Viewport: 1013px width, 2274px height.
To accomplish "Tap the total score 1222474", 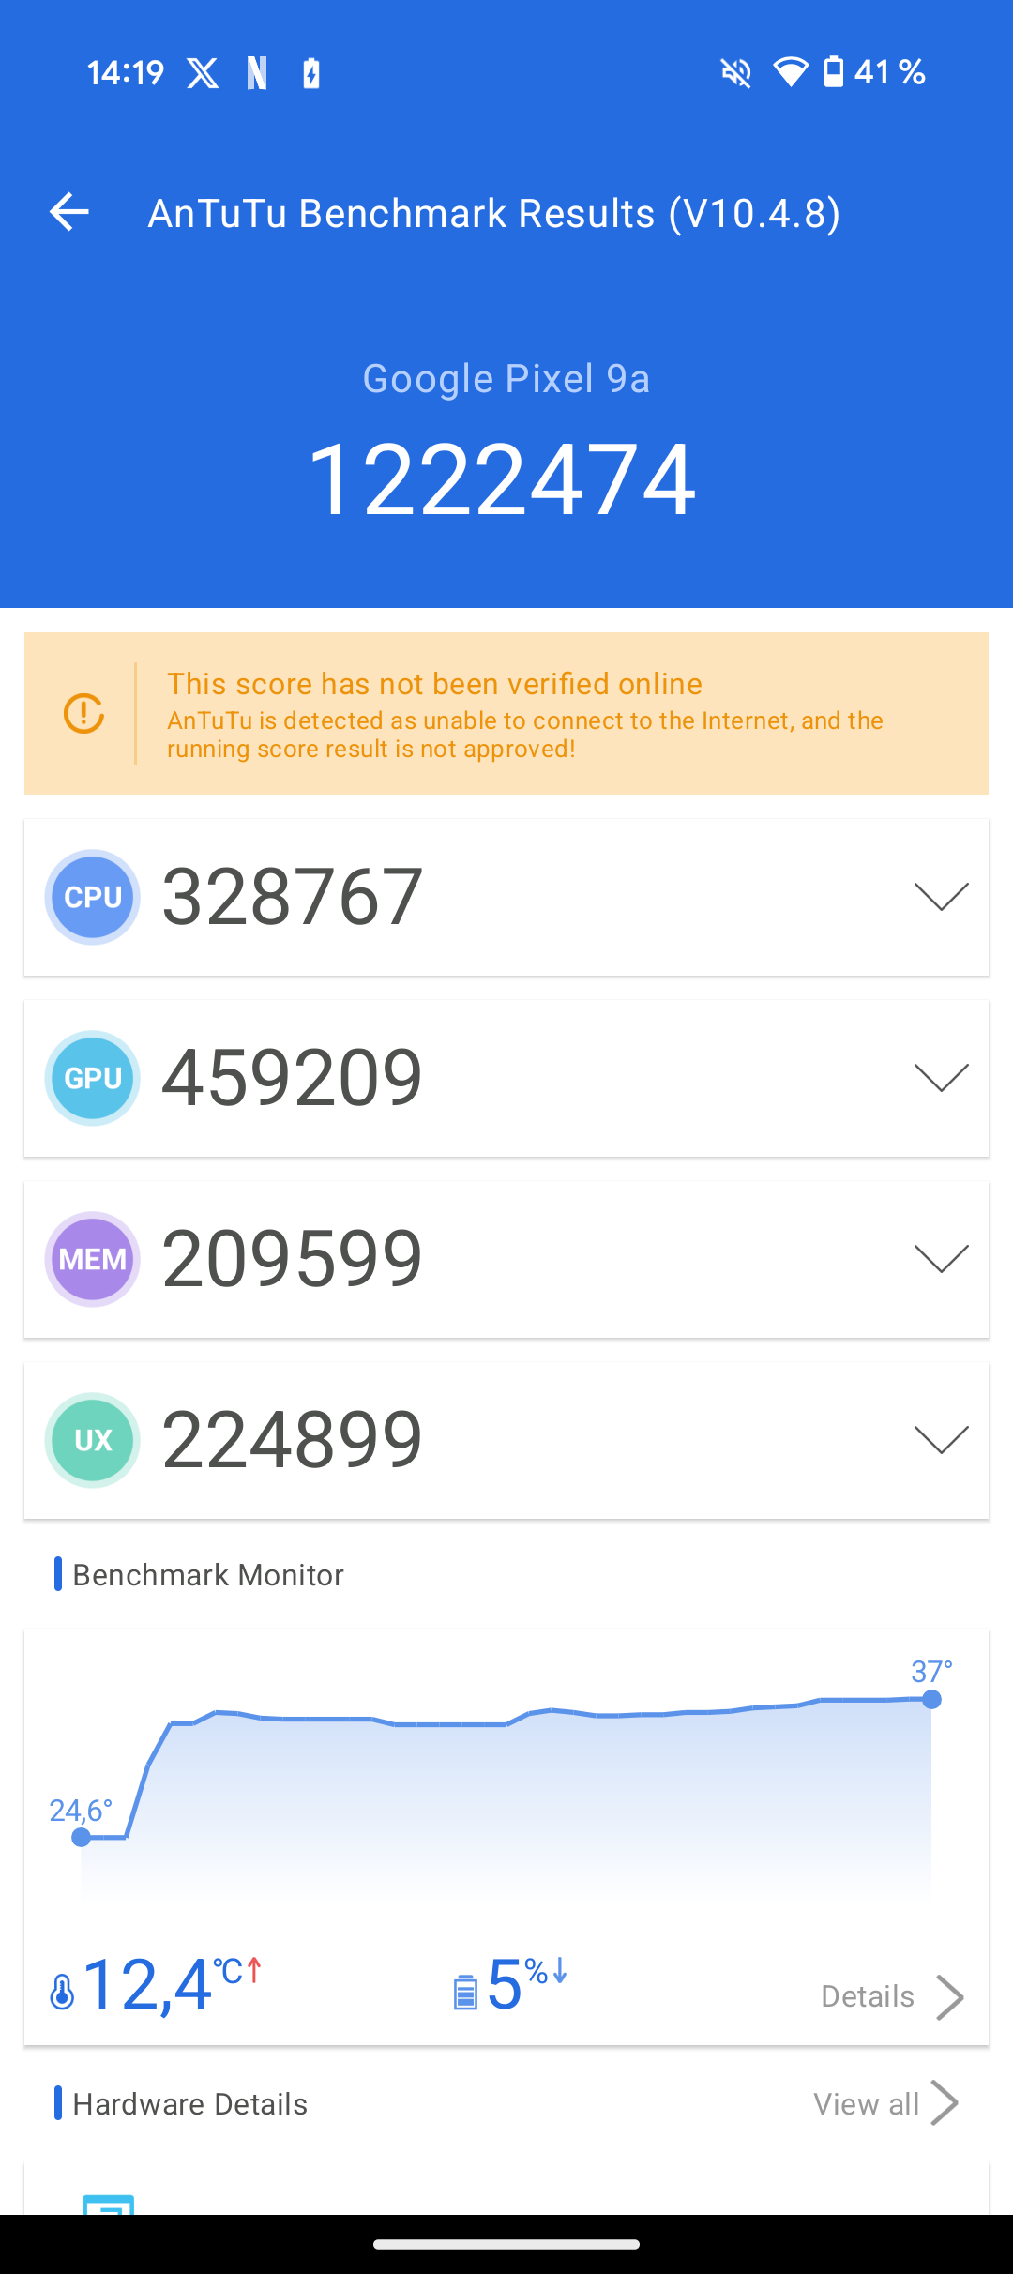I will tap(503, 480).
